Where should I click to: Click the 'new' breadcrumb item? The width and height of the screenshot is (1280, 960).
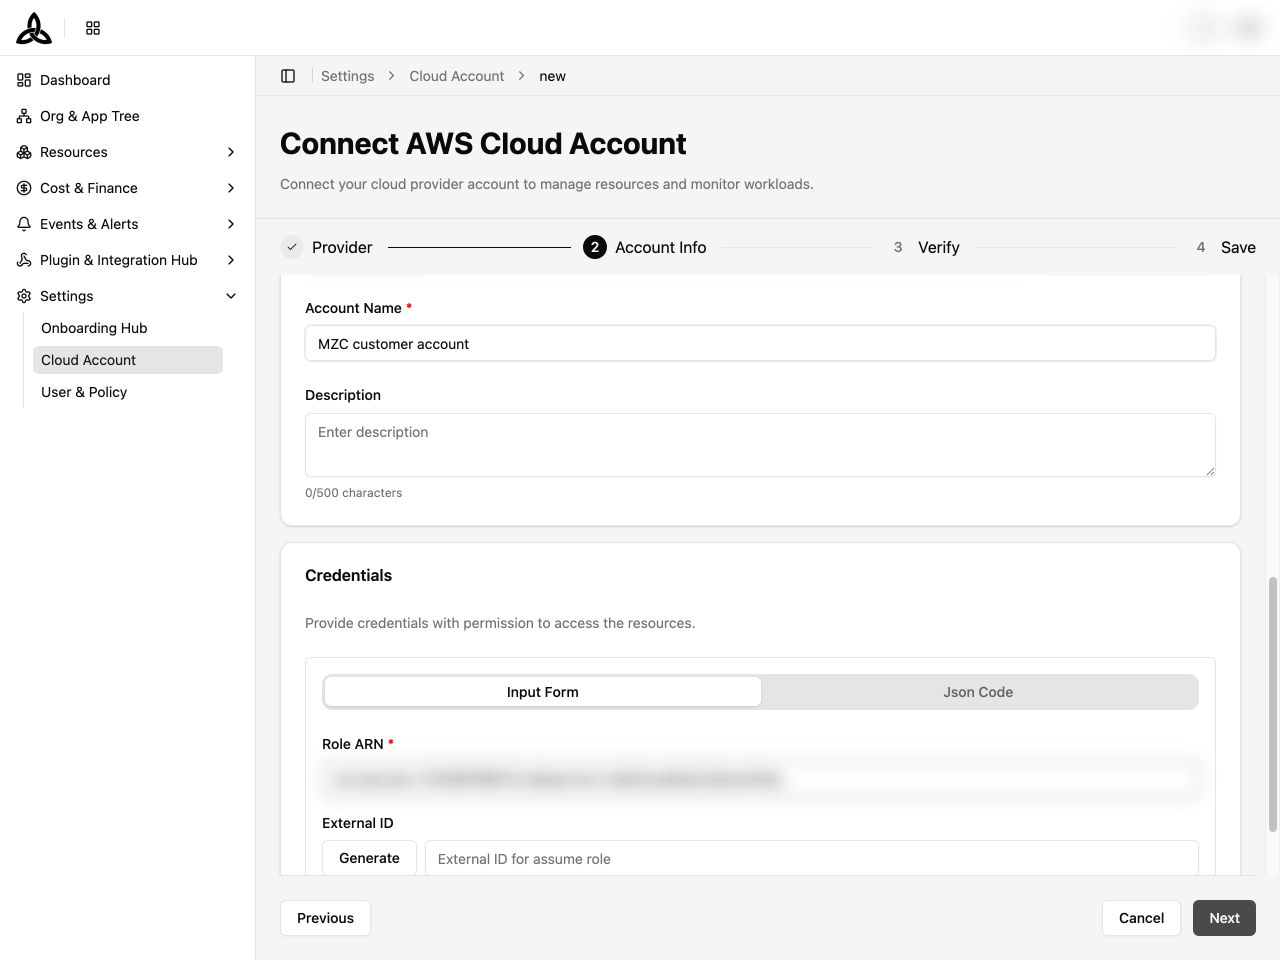[552, 76]
